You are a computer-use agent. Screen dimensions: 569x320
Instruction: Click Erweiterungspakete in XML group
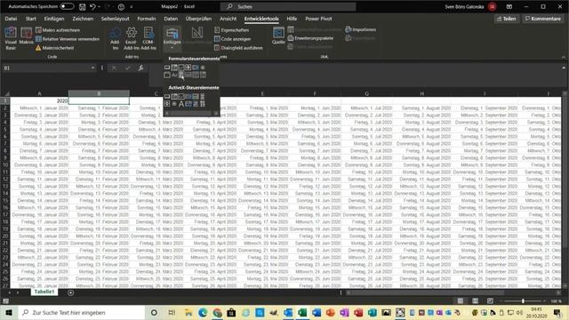point(310,38)
